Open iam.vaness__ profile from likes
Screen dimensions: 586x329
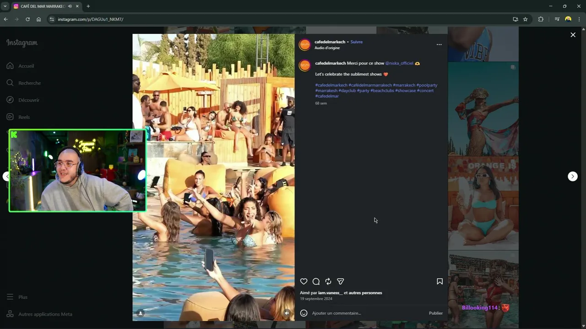(x=330, y=293)
